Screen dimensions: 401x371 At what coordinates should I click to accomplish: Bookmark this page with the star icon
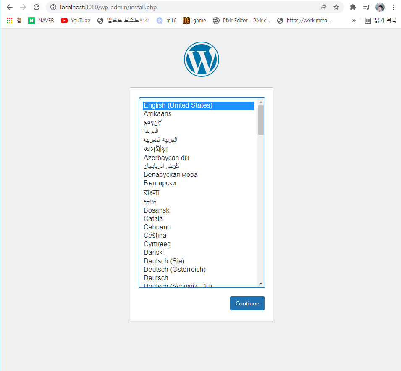(x=336, y=8)
